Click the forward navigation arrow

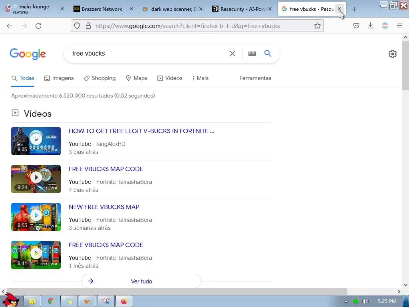(x=24, y=26)
